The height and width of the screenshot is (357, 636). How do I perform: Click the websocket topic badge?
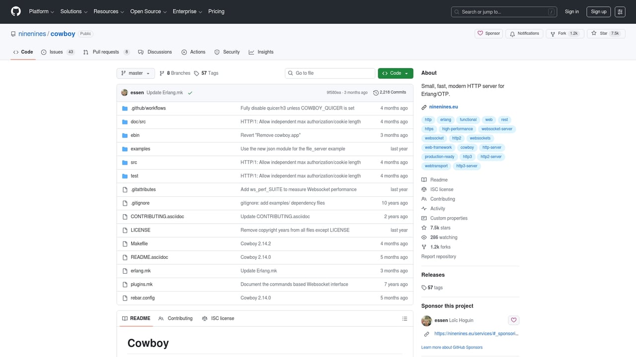[x=434, y=138]
